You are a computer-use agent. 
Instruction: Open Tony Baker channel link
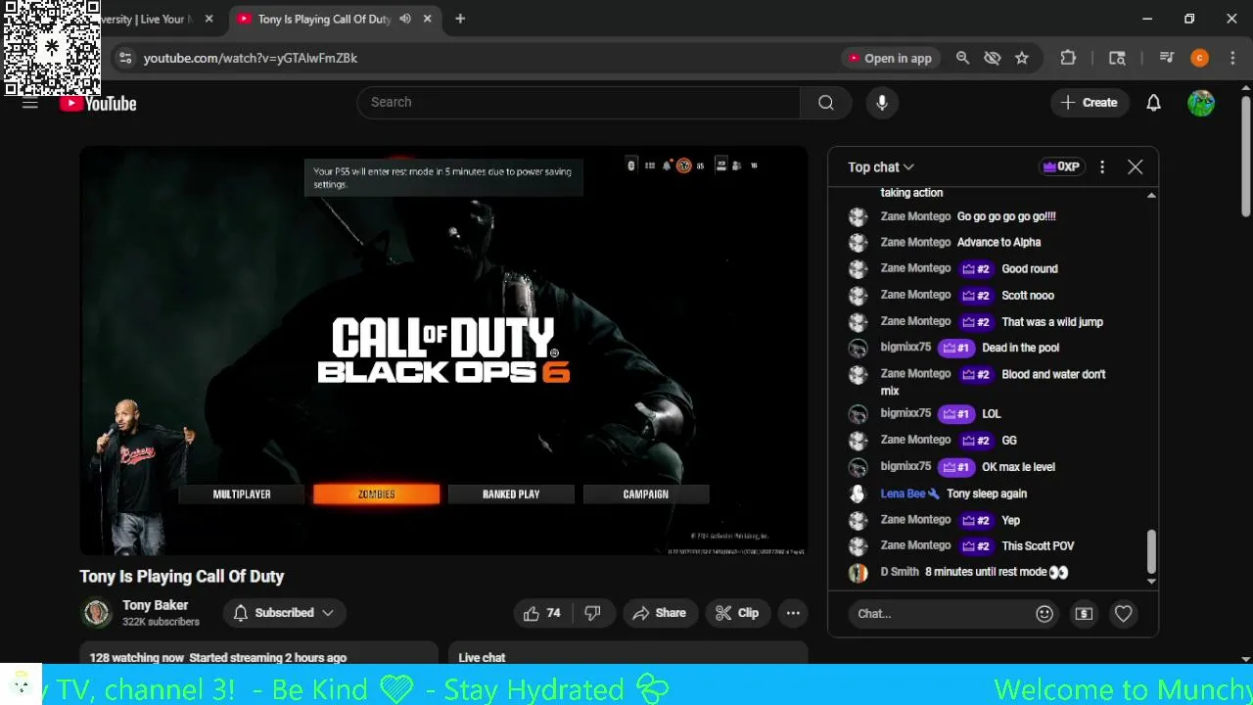pos(155,605)
